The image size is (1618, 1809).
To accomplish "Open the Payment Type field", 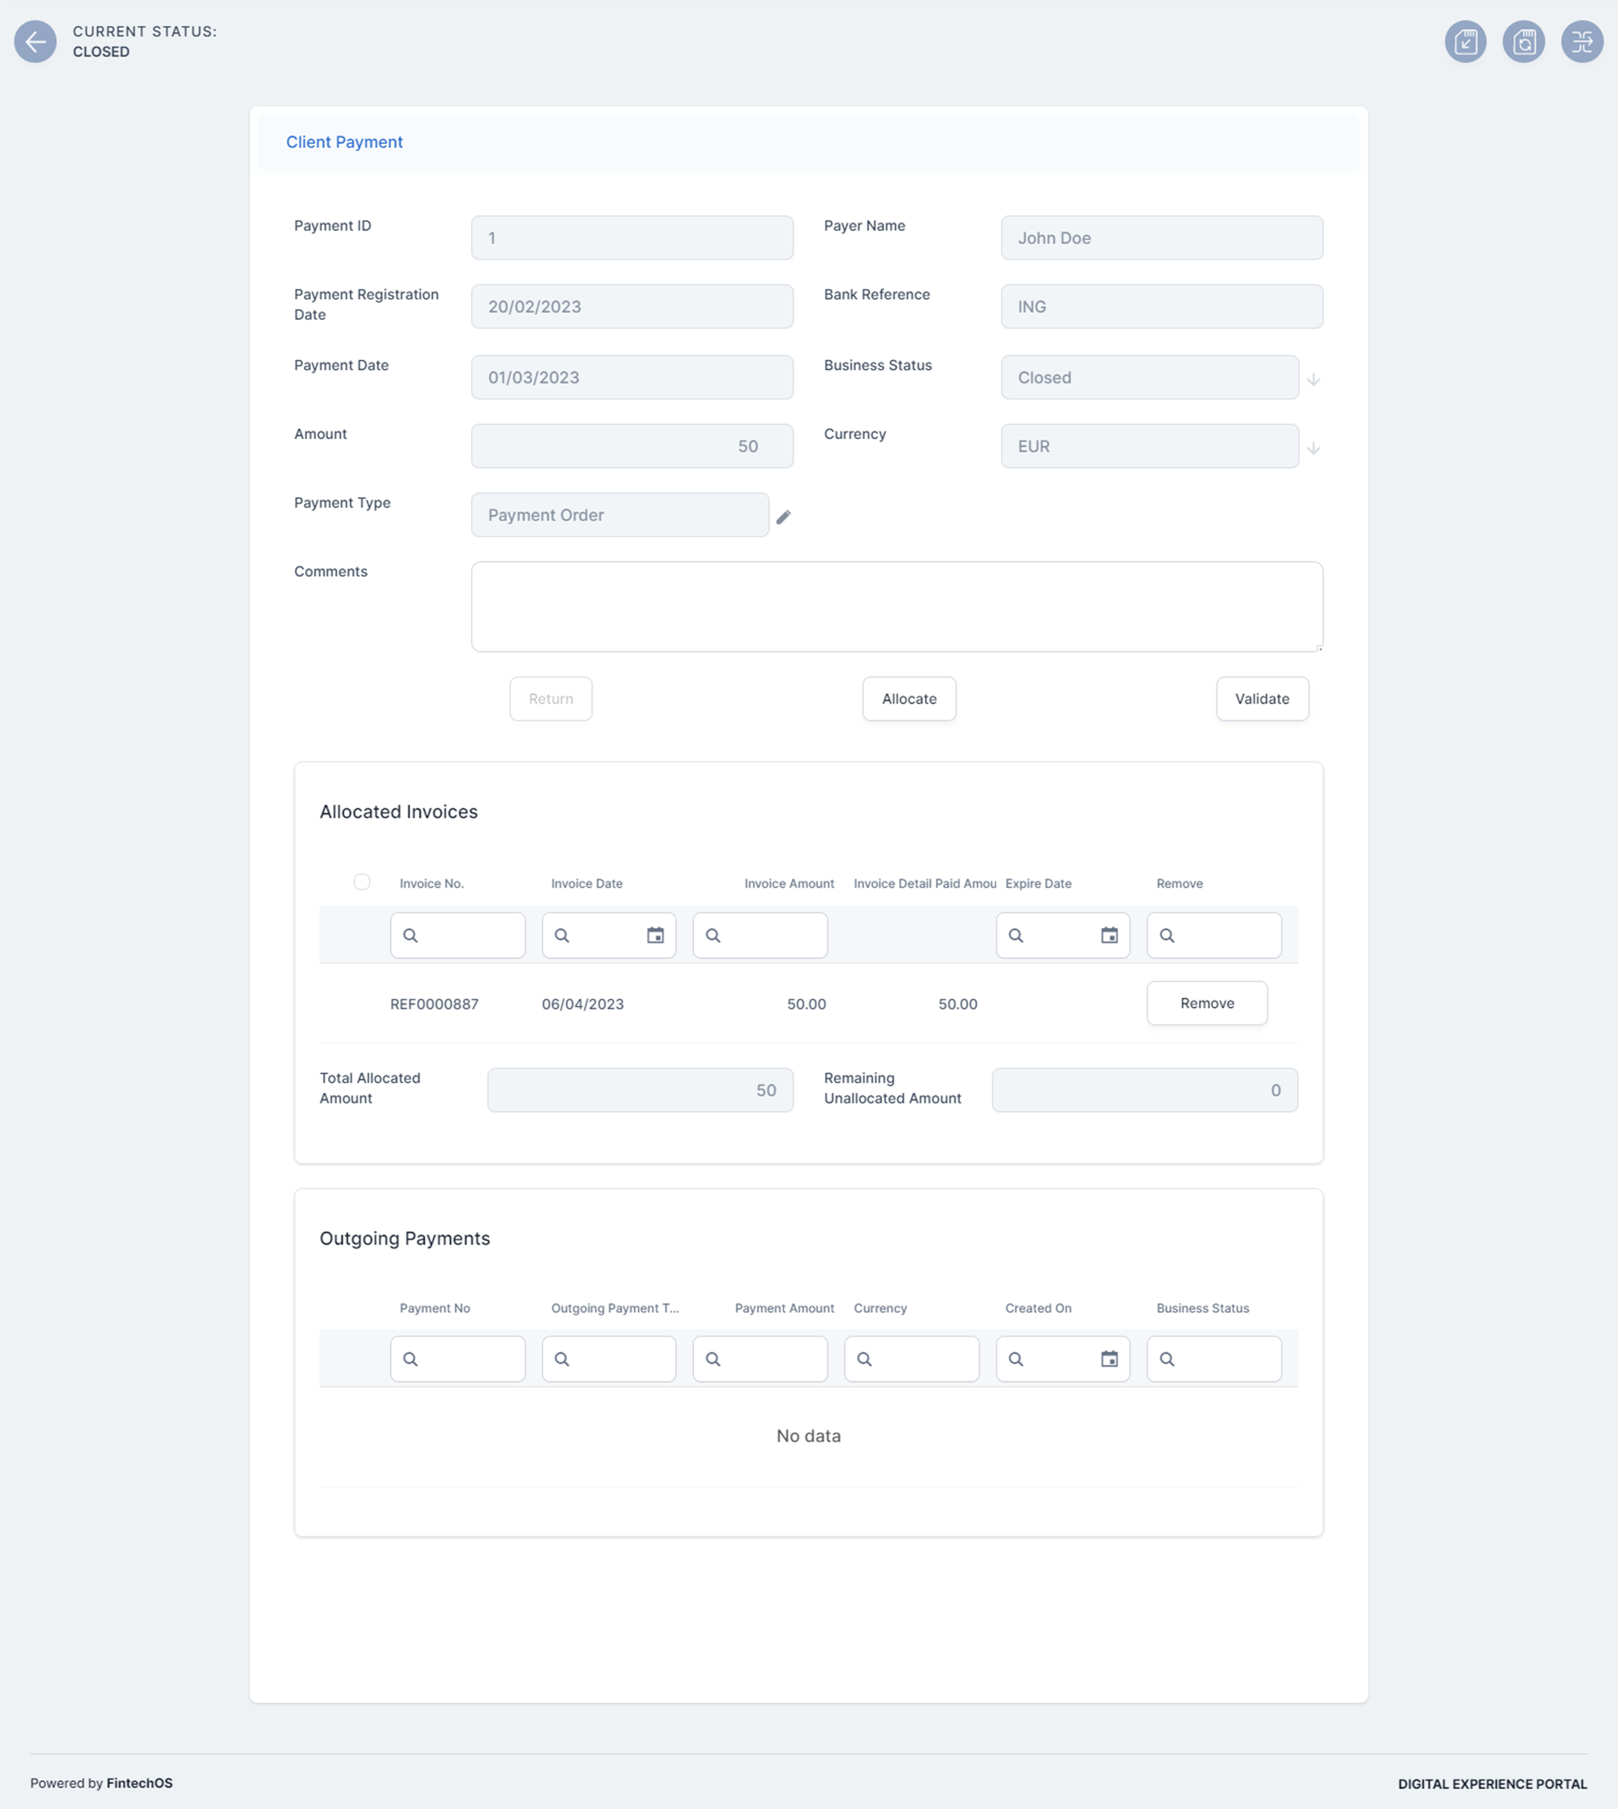I will pyautogui.click(x=619, y=515).
